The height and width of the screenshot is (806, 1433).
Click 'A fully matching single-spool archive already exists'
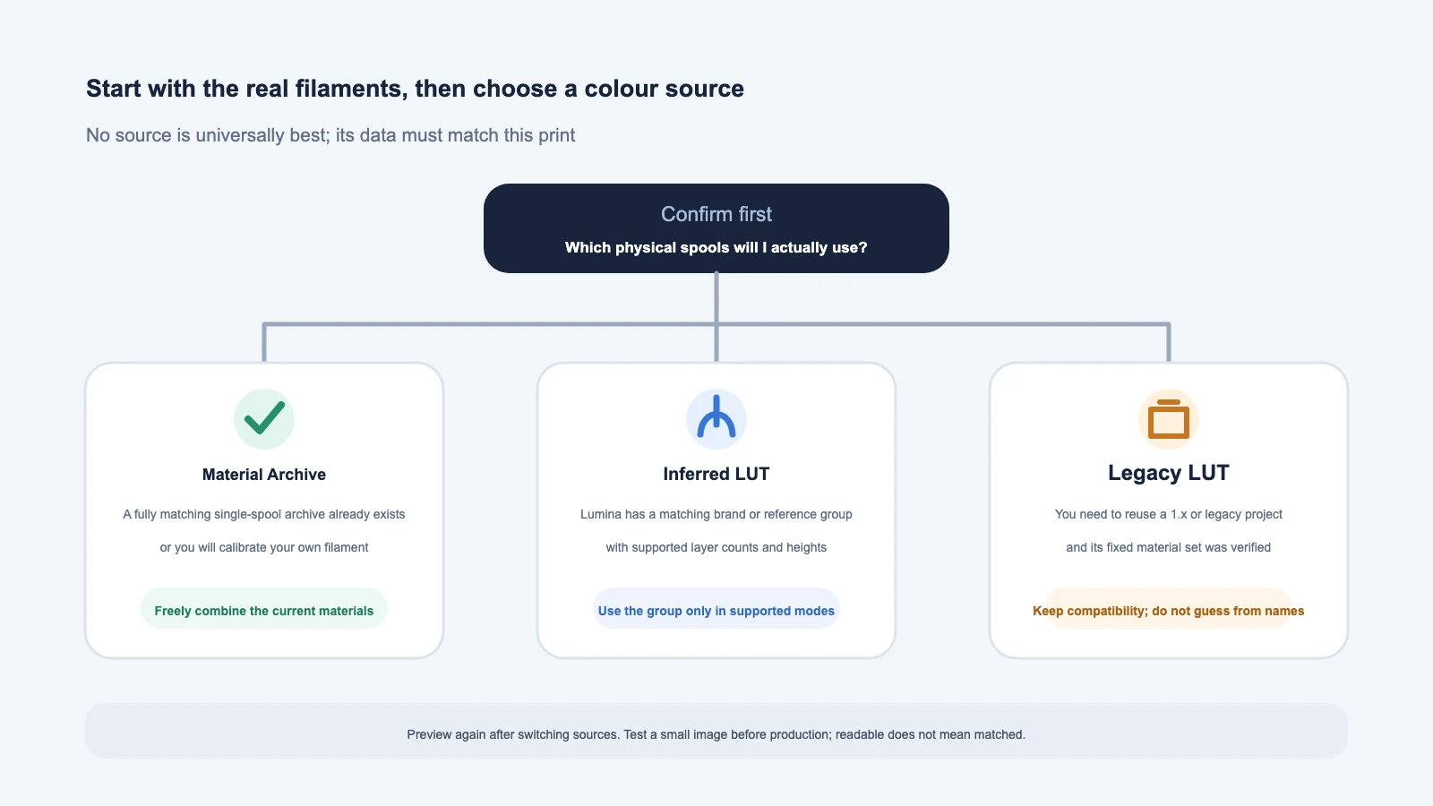pyautogui.click(x=264, y=514)
